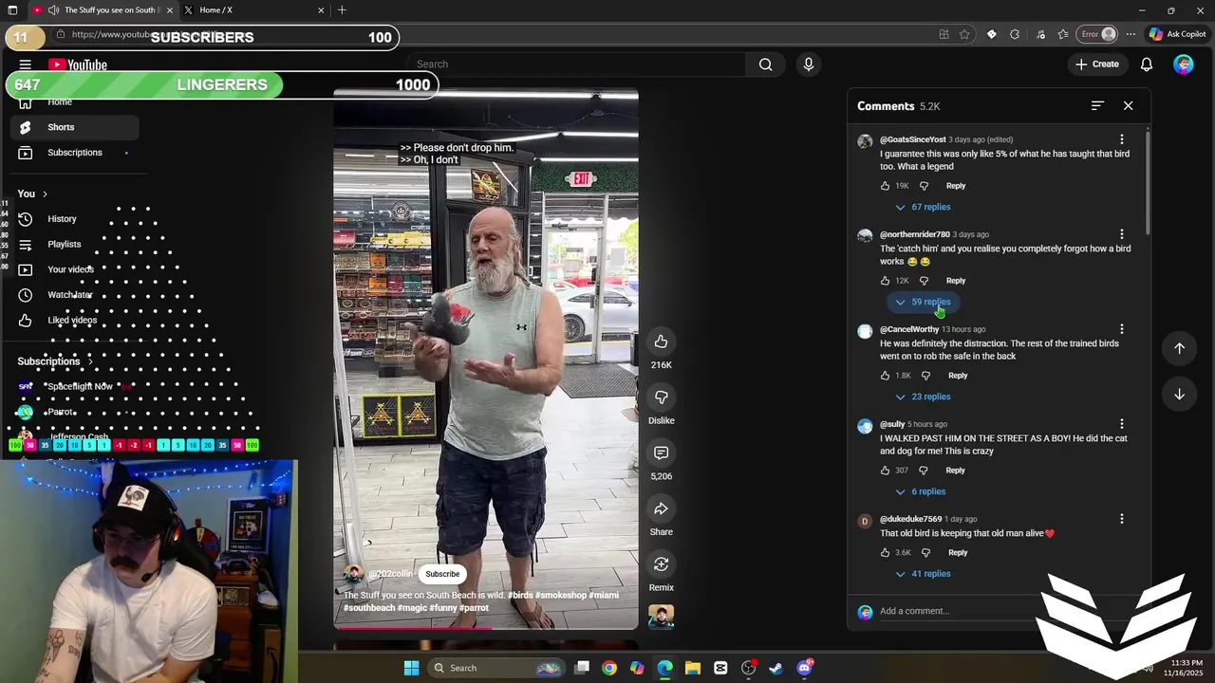This screenshot has height=683, width=1215.
Task: Open Ask Copilot in browser toolbar
Action: (x=1177, y=34)
